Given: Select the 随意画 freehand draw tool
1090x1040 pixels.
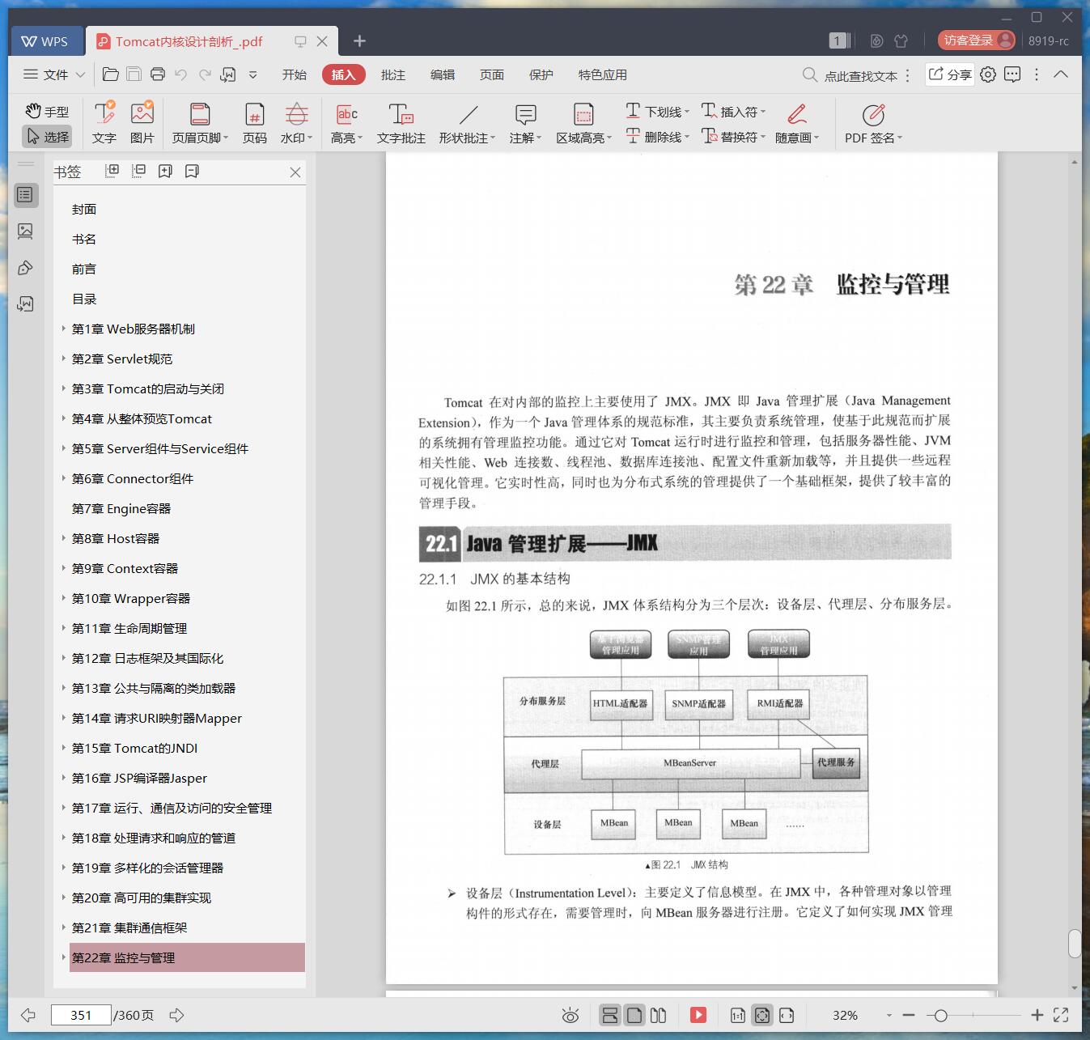Looking at the screenshot, I should point(797,123).
